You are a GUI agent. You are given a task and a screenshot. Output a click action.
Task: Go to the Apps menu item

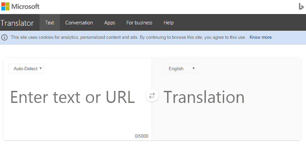(110, 22)
